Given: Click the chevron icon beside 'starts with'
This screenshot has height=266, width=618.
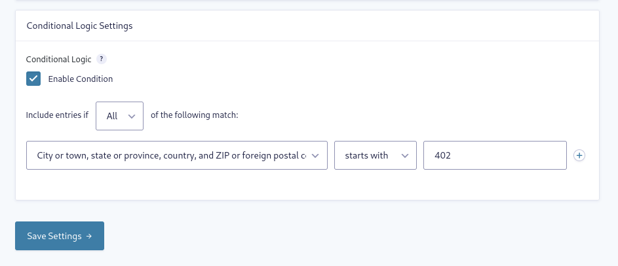Looking at the screenshot, I should [x=405, y=156].
